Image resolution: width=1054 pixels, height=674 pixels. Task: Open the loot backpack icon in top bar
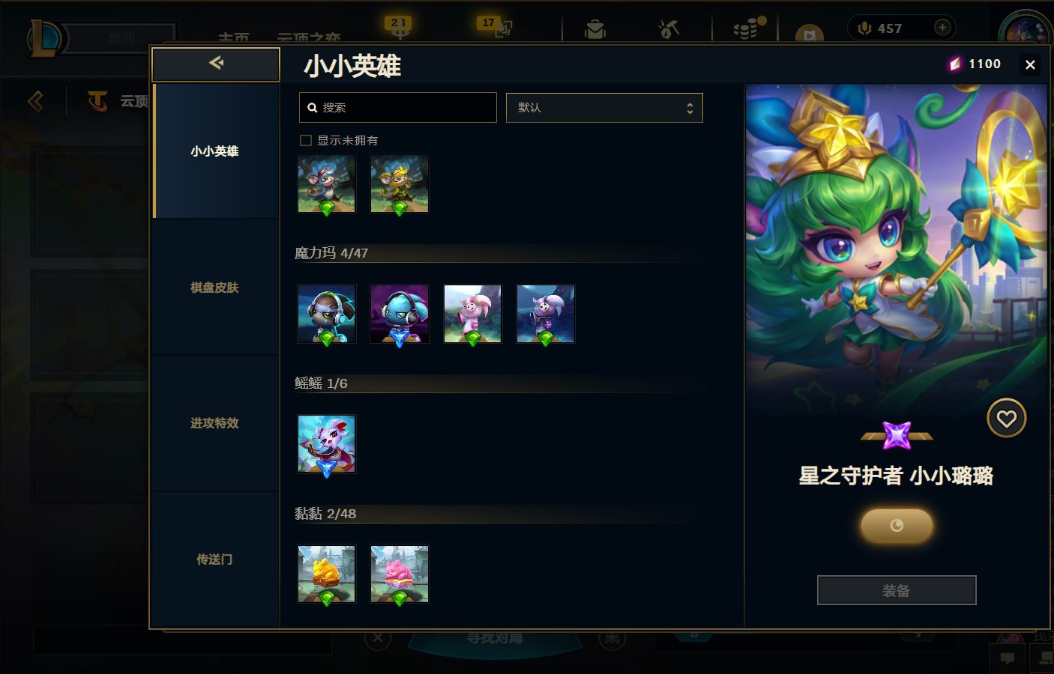coord(595,29)
